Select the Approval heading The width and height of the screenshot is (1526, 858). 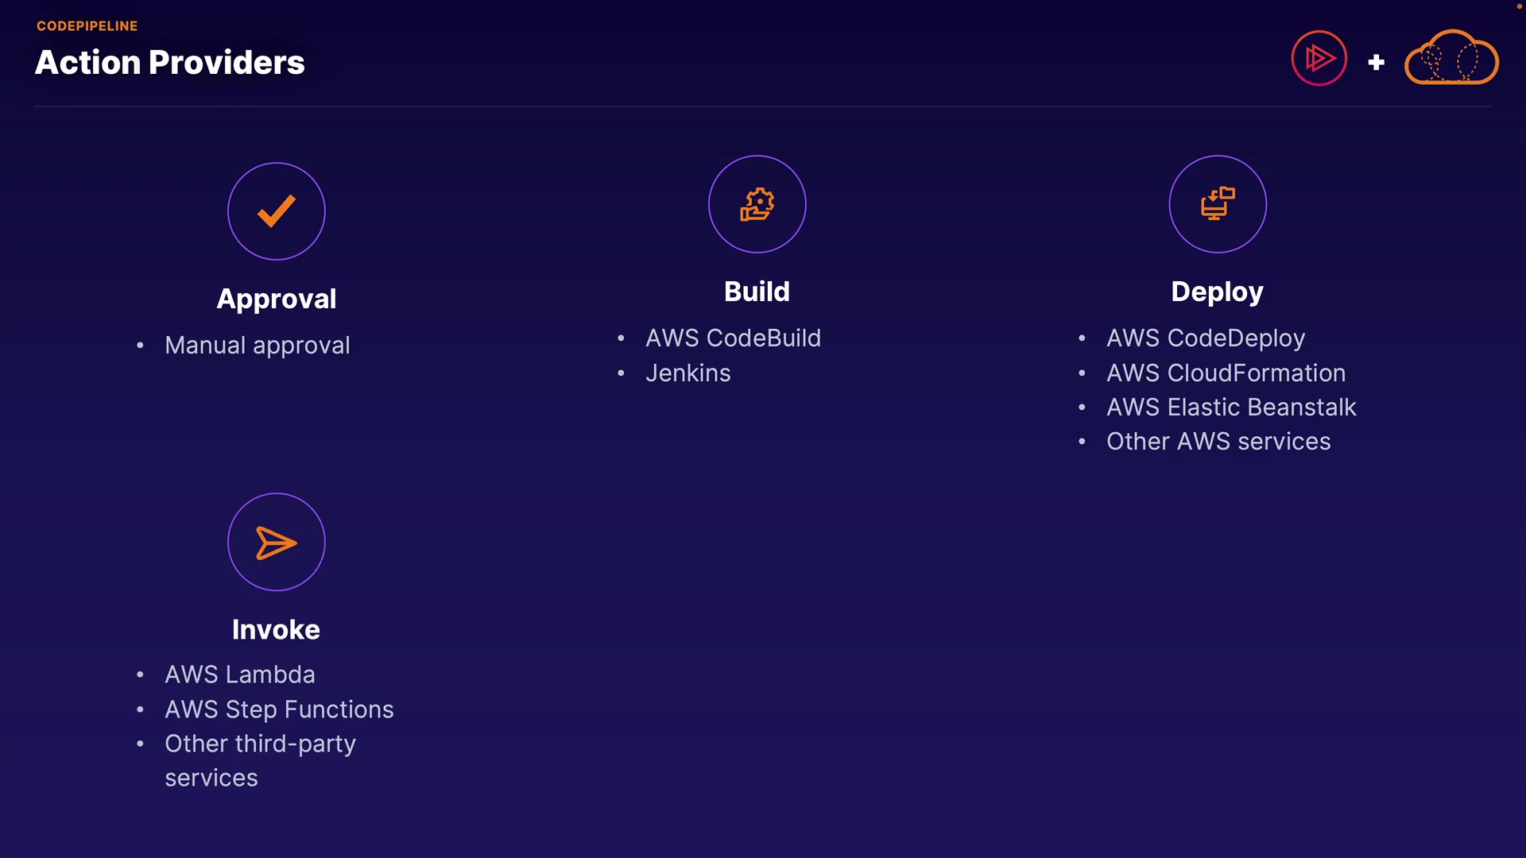277,299
